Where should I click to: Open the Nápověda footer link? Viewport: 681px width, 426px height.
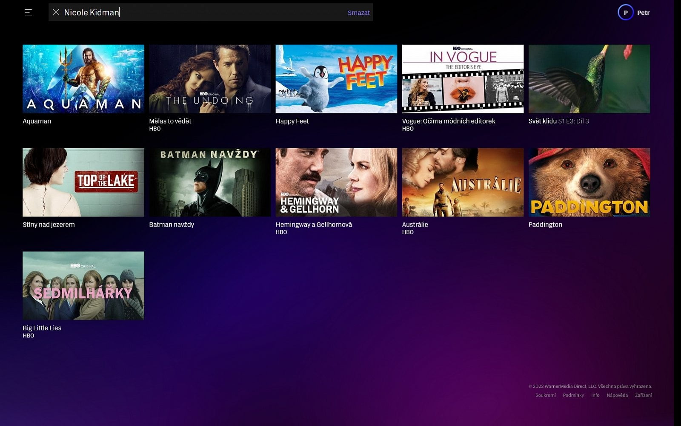pyautogui.click(x=617, y=395)
